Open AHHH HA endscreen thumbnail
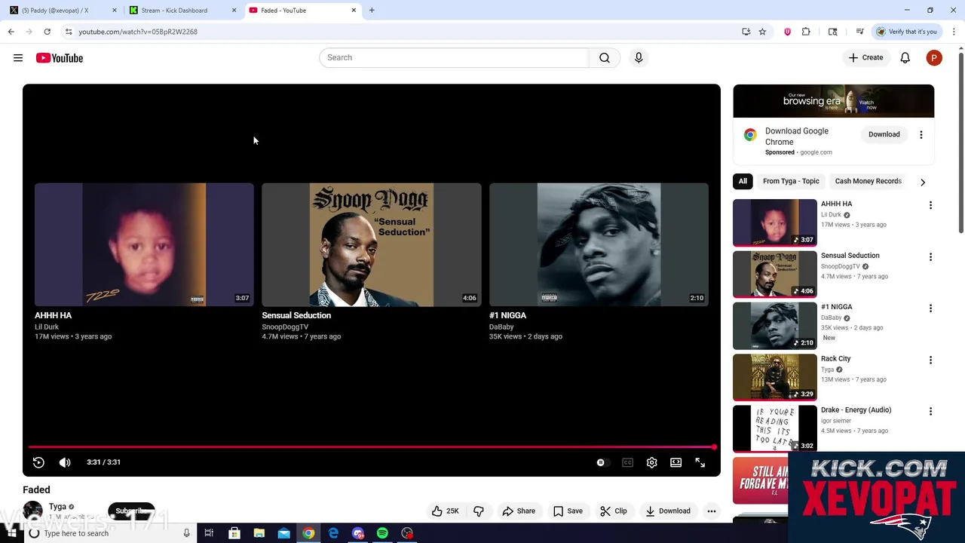 coord(144,244)
